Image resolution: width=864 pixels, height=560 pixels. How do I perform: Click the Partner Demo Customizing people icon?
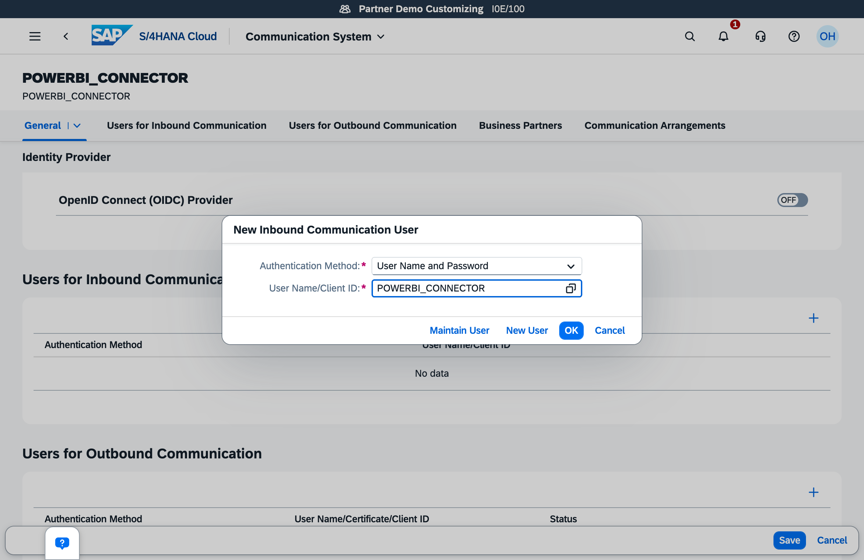click(345, 9)
